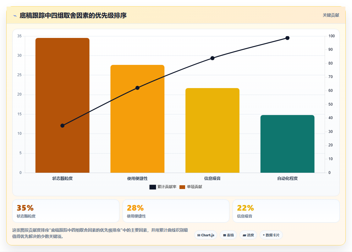The height and width of the screenshot is (252, 352).
Task: Click the square icon in 表格 chip
Action: 224,235
